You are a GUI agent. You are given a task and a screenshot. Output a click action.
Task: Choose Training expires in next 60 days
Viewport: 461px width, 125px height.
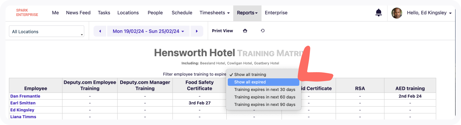tap(263, 97)
